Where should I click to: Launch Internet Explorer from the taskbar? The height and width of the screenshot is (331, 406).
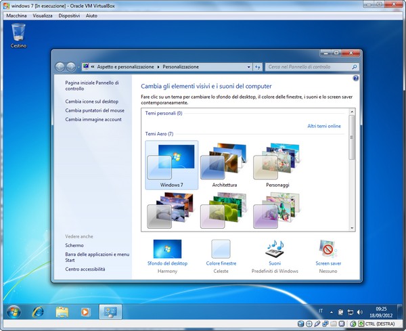click(38, 312)
